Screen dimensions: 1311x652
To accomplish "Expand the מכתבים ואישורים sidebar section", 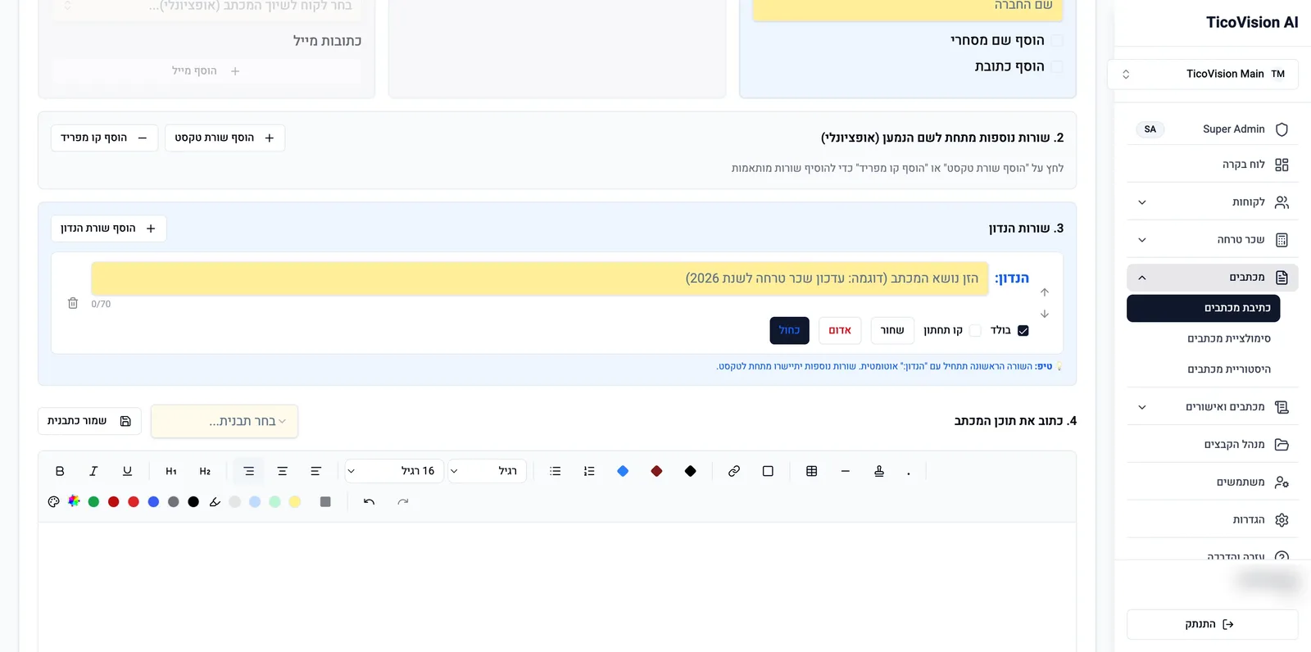I will [x=1213, y=407].
